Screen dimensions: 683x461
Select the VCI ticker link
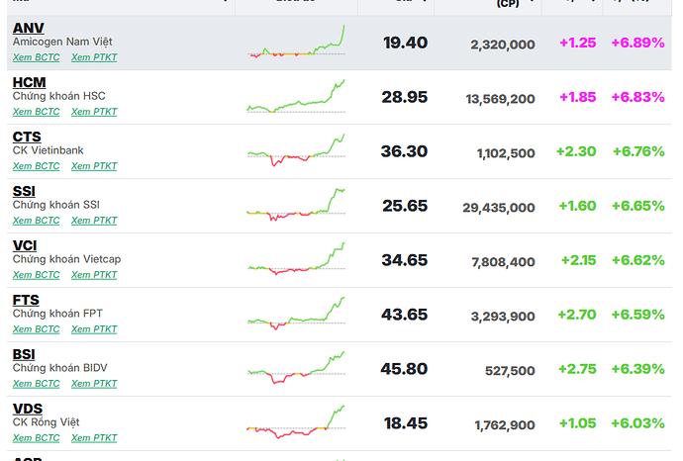tap(25, 245)
